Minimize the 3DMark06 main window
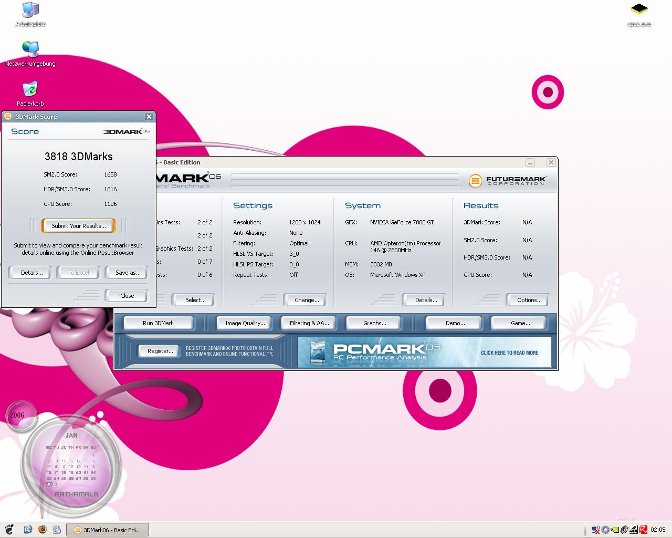 (x=530, y=162)
